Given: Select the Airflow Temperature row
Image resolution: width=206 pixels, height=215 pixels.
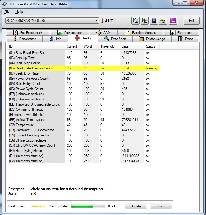Looking at the screenshot, I should coord(84,120).
